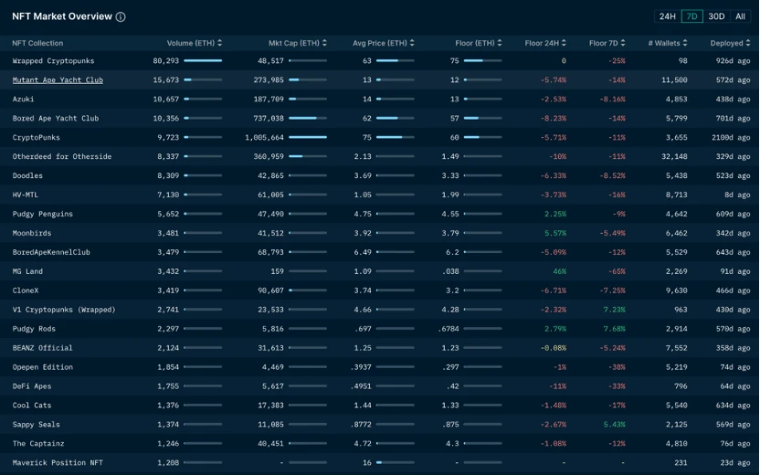The image size is (760, 475).
Task: Click the Maverick Position NFT avg price 16
Action: pyautogui.click(x=367, y=463)
